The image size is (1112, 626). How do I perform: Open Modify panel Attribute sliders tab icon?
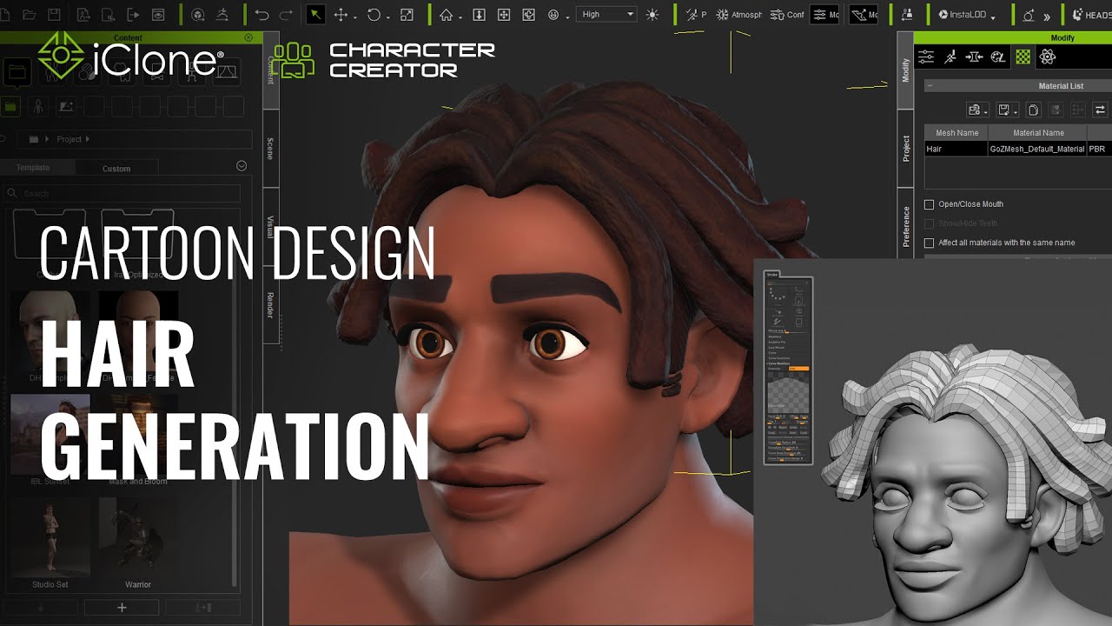coord(926,57)
